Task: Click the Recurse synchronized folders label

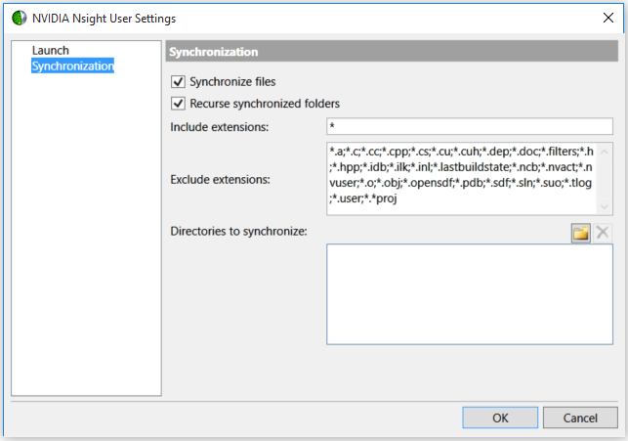Action: pos(265,104)
